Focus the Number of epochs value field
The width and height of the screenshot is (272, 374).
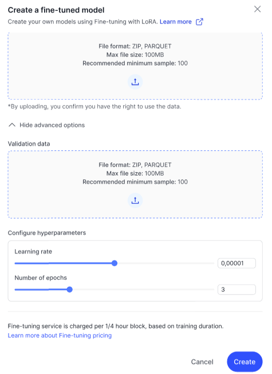236,290
